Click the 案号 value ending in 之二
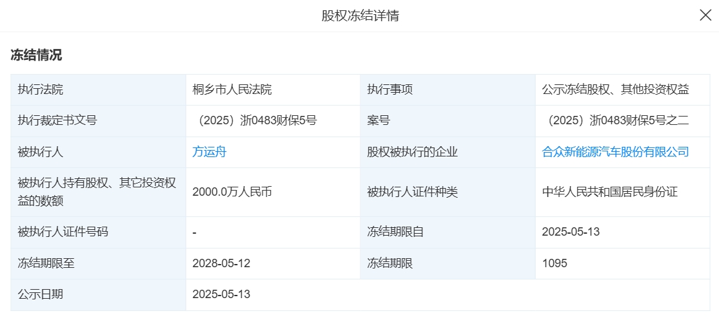Image resolution: width=719 pixels, height=320 pixels. [615, 120]
